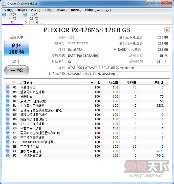Click the 标准 field ATA8-ACS
Viewport: 174px width, 184px height.
(118, 68)
